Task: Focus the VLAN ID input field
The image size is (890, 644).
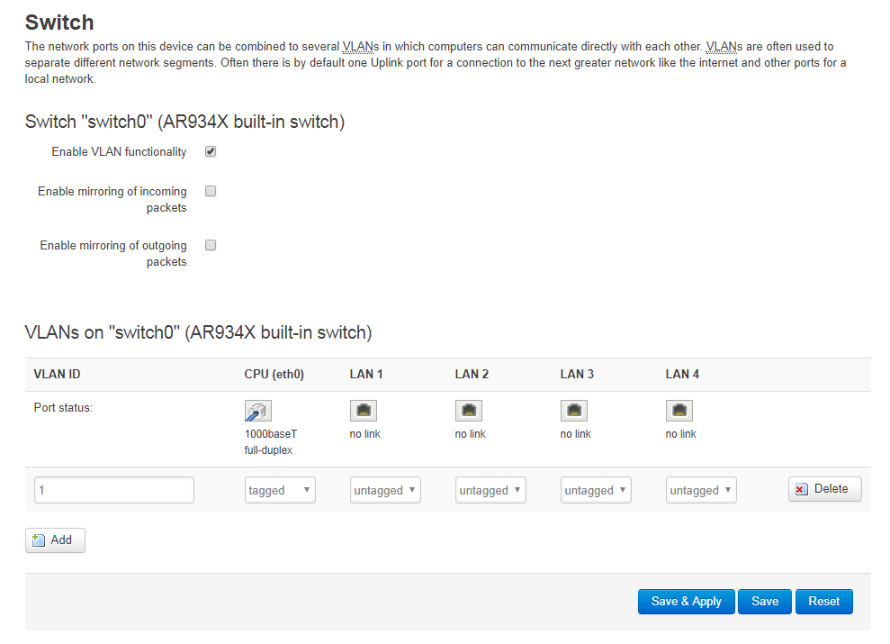Action: (114, 490)
